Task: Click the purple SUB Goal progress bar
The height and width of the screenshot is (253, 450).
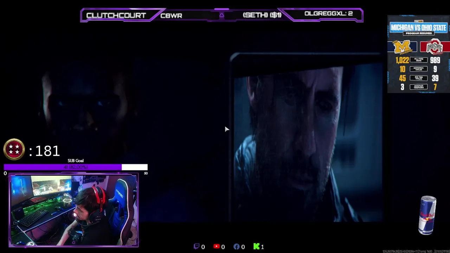Action: 76,167
